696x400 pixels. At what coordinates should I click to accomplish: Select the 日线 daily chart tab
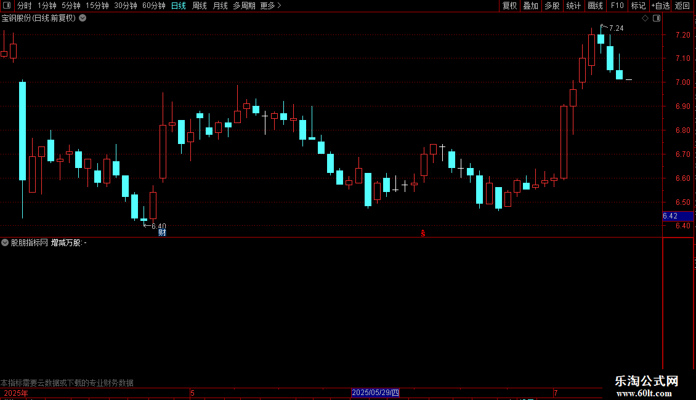point(179,6)
